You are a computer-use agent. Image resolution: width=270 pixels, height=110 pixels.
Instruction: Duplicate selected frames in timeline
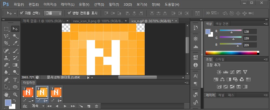coord(89,106)
